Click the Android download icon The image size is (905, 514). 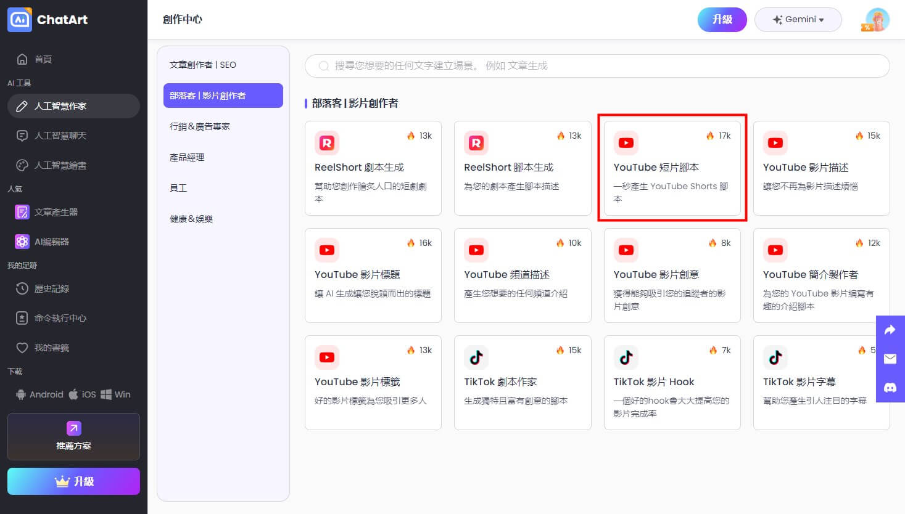[x=21, y=394]
